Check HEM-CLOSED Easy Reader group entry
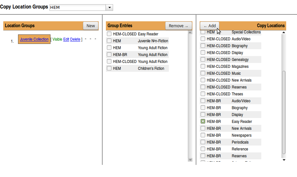The height and width of the screenshot is (177, 297). click(109, 34)
